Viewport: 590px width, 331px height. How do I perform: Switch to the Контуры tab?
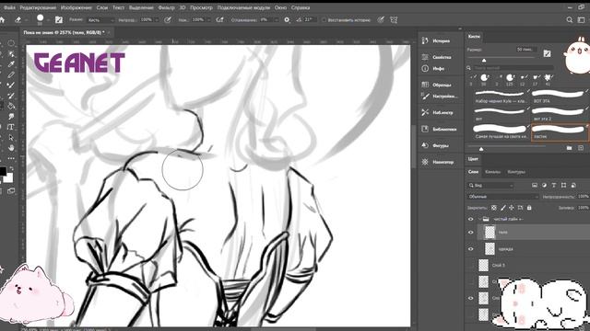(516, 172)
